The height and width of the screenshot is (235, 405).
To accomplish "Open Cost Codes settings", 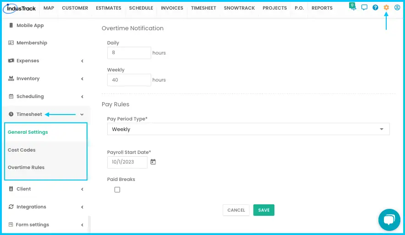I will coord(22,150).
